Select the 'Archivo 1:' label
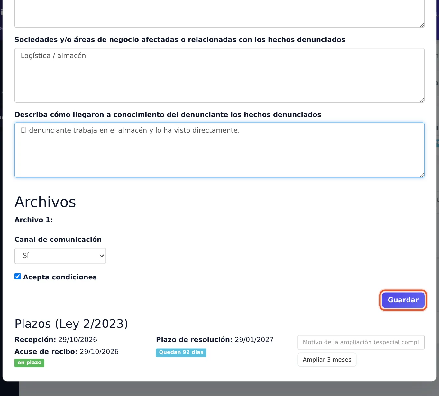This screenshot has height=396, width=439. coord(34,220)
